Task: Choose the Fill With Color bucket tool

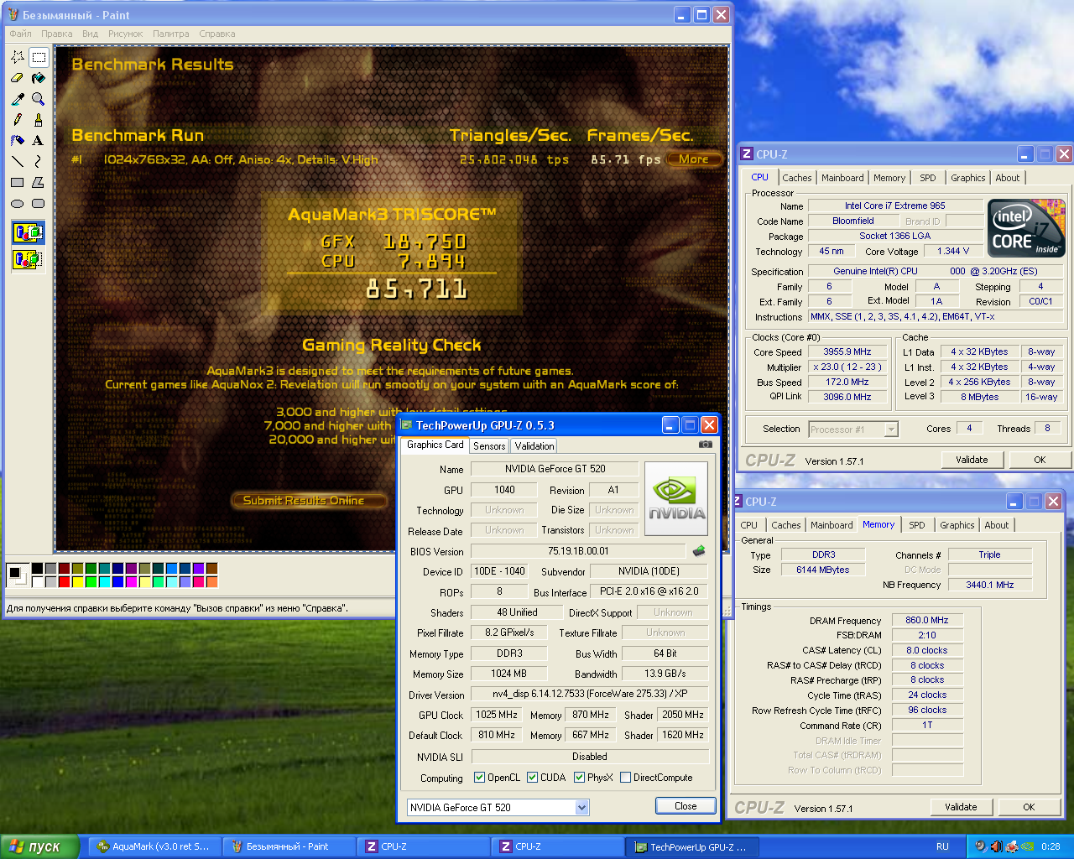Action: tap(39, 78)
